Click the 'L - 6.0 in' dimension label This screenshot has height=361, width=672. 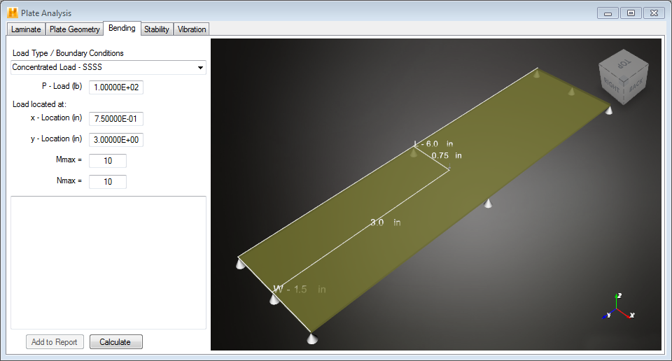[433, 144]
